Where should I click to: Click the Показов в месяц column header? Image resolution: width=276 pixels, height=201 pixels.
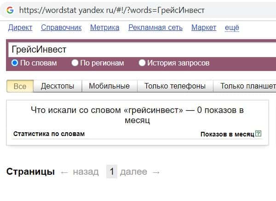tap(227, 134)
